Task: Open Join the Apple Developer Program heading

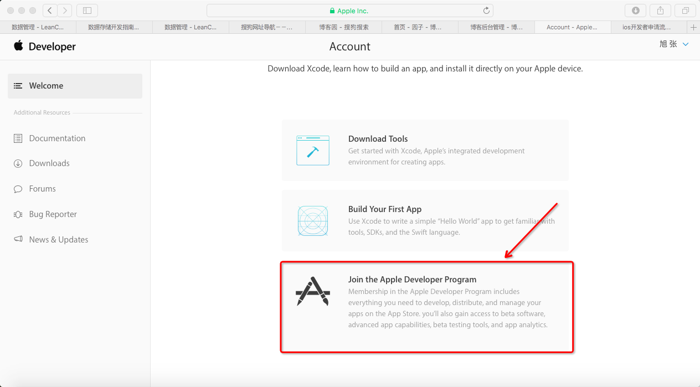Action: 413,280
